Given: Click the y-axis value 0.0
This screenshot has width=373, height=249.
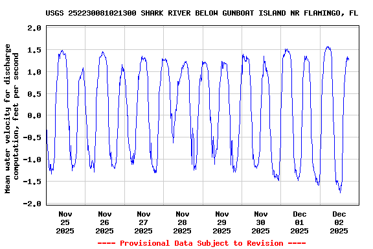Looking at the screenshot, I should point(34,115).
